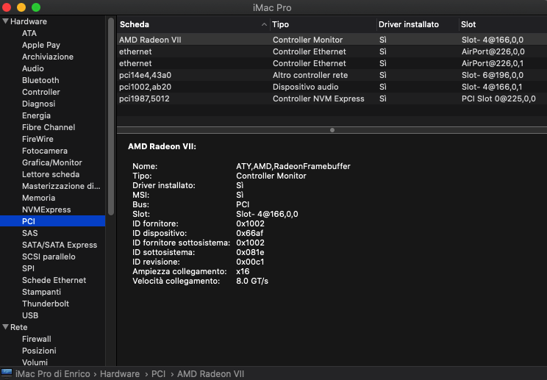Select Fotocamera in the sidebar
The width and height of the screenshot is (547, 380).
click(x=45, y=151)
